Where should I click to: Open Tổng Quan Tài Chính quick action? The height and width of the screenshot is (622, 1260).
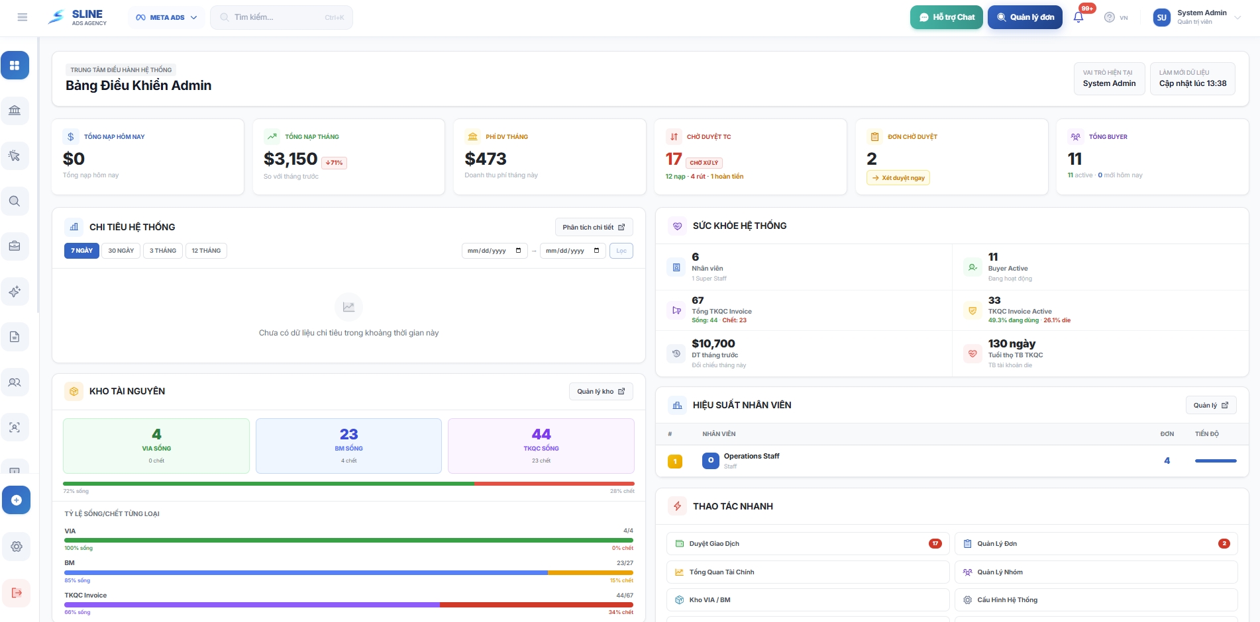[808, 572]
